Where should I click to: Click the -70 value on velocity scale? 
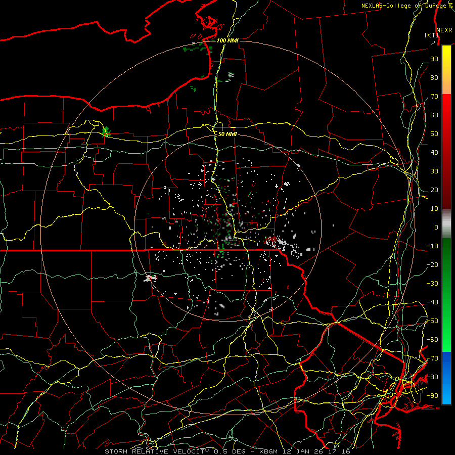click(x=432, y=358)
